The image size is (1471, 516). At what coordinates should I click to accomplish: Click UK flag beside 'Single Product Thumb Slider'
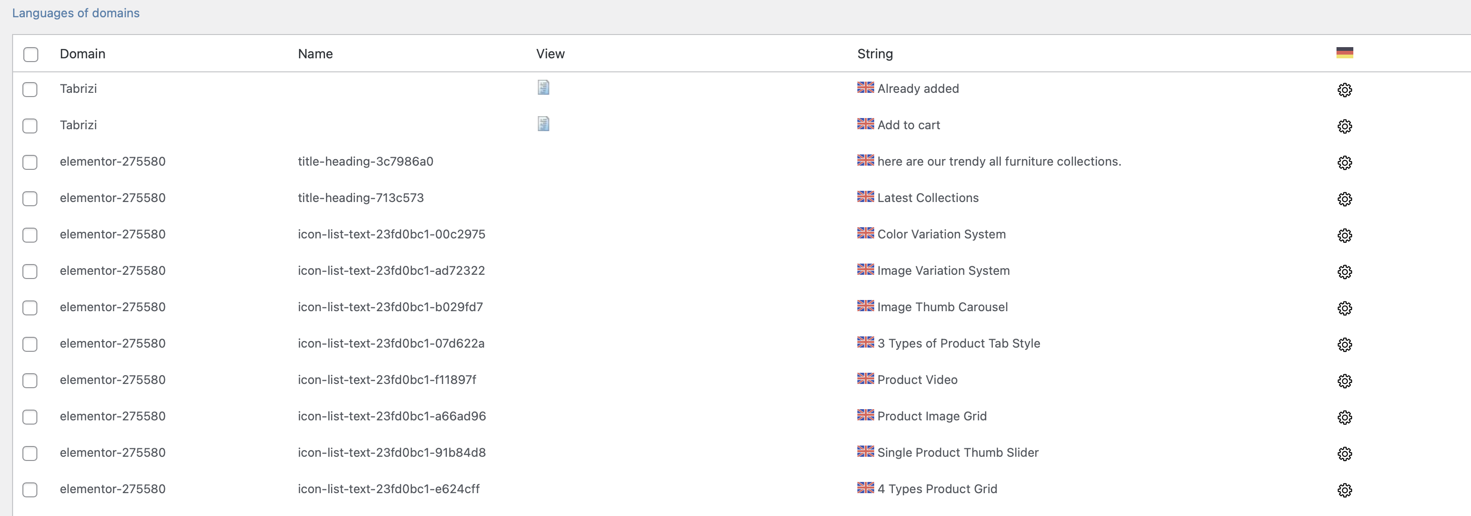pyautogui.click(x=865, y=451)
